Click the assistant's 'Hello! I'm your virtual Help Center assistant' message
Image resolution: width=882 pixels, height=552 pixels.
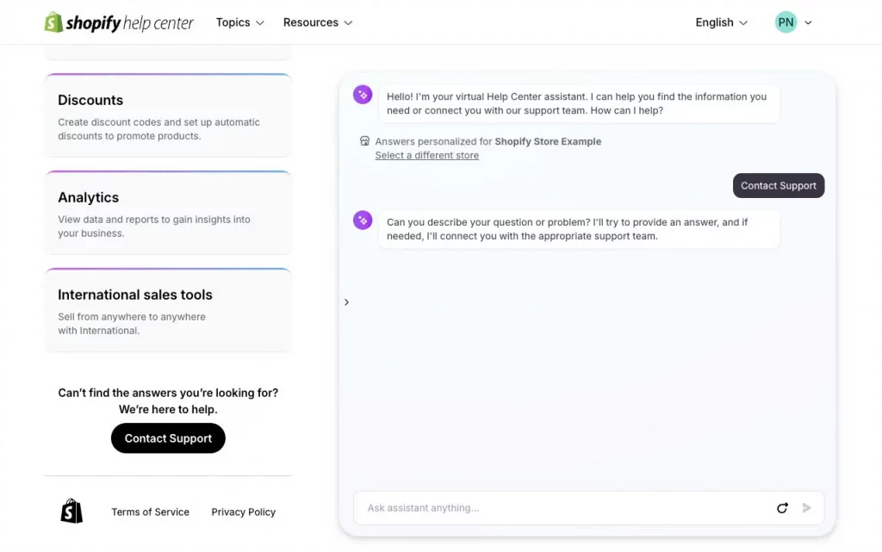point(579,103)
